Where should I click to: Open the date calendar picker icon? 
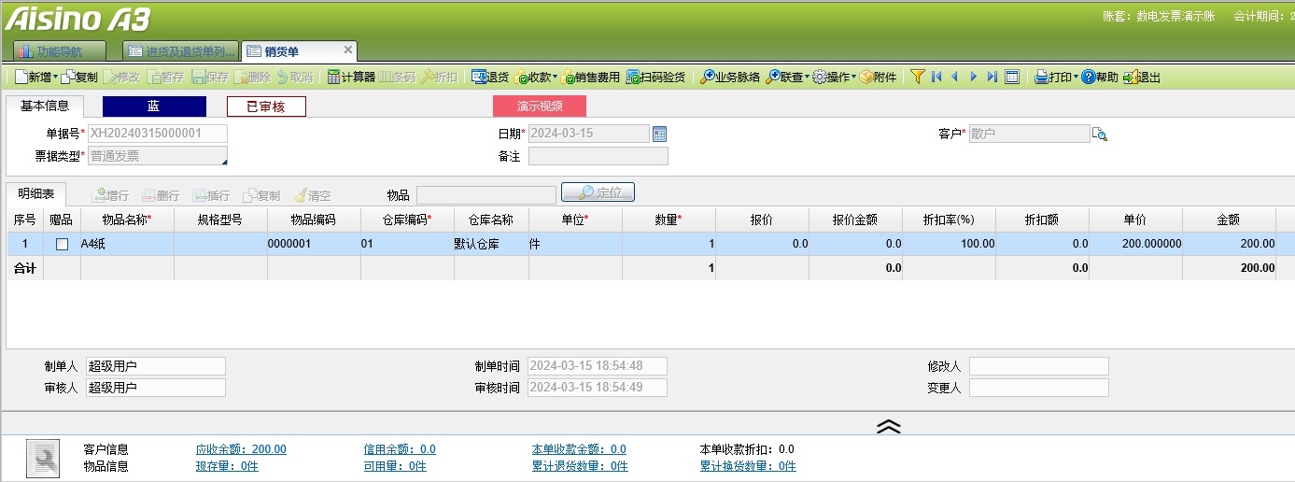click(659, 135)
